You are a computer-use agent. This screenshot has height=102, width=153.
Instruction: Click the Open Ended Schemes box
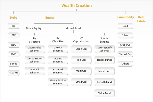point(35,49)
